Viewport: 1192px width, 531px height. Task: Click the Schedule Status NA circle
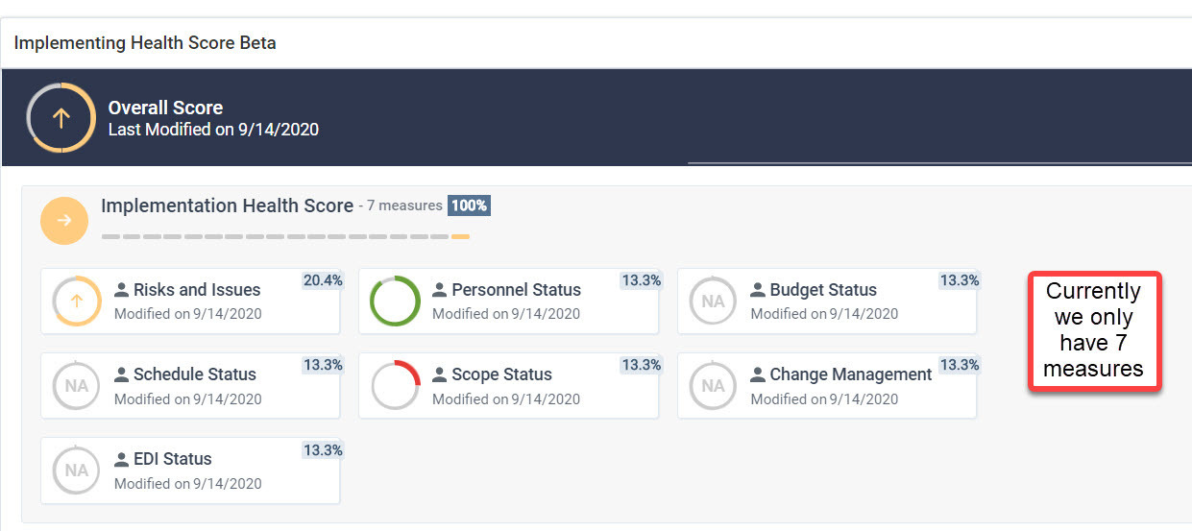point(77,386)
